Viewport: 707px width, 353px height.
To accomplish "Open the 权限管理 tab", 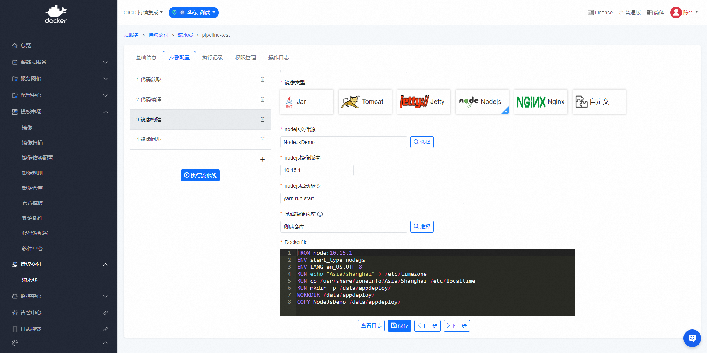I will pos(246,57).
